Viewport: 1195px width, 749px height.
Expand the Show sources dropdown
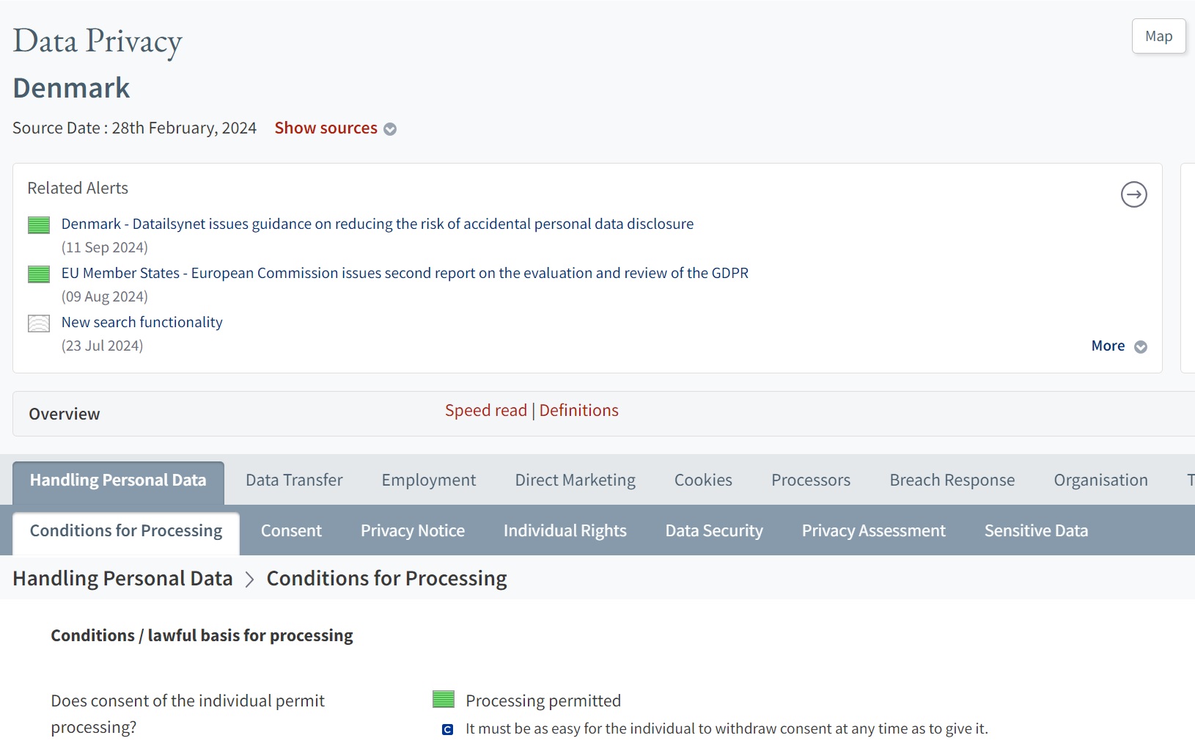click(x=326, y=128)
